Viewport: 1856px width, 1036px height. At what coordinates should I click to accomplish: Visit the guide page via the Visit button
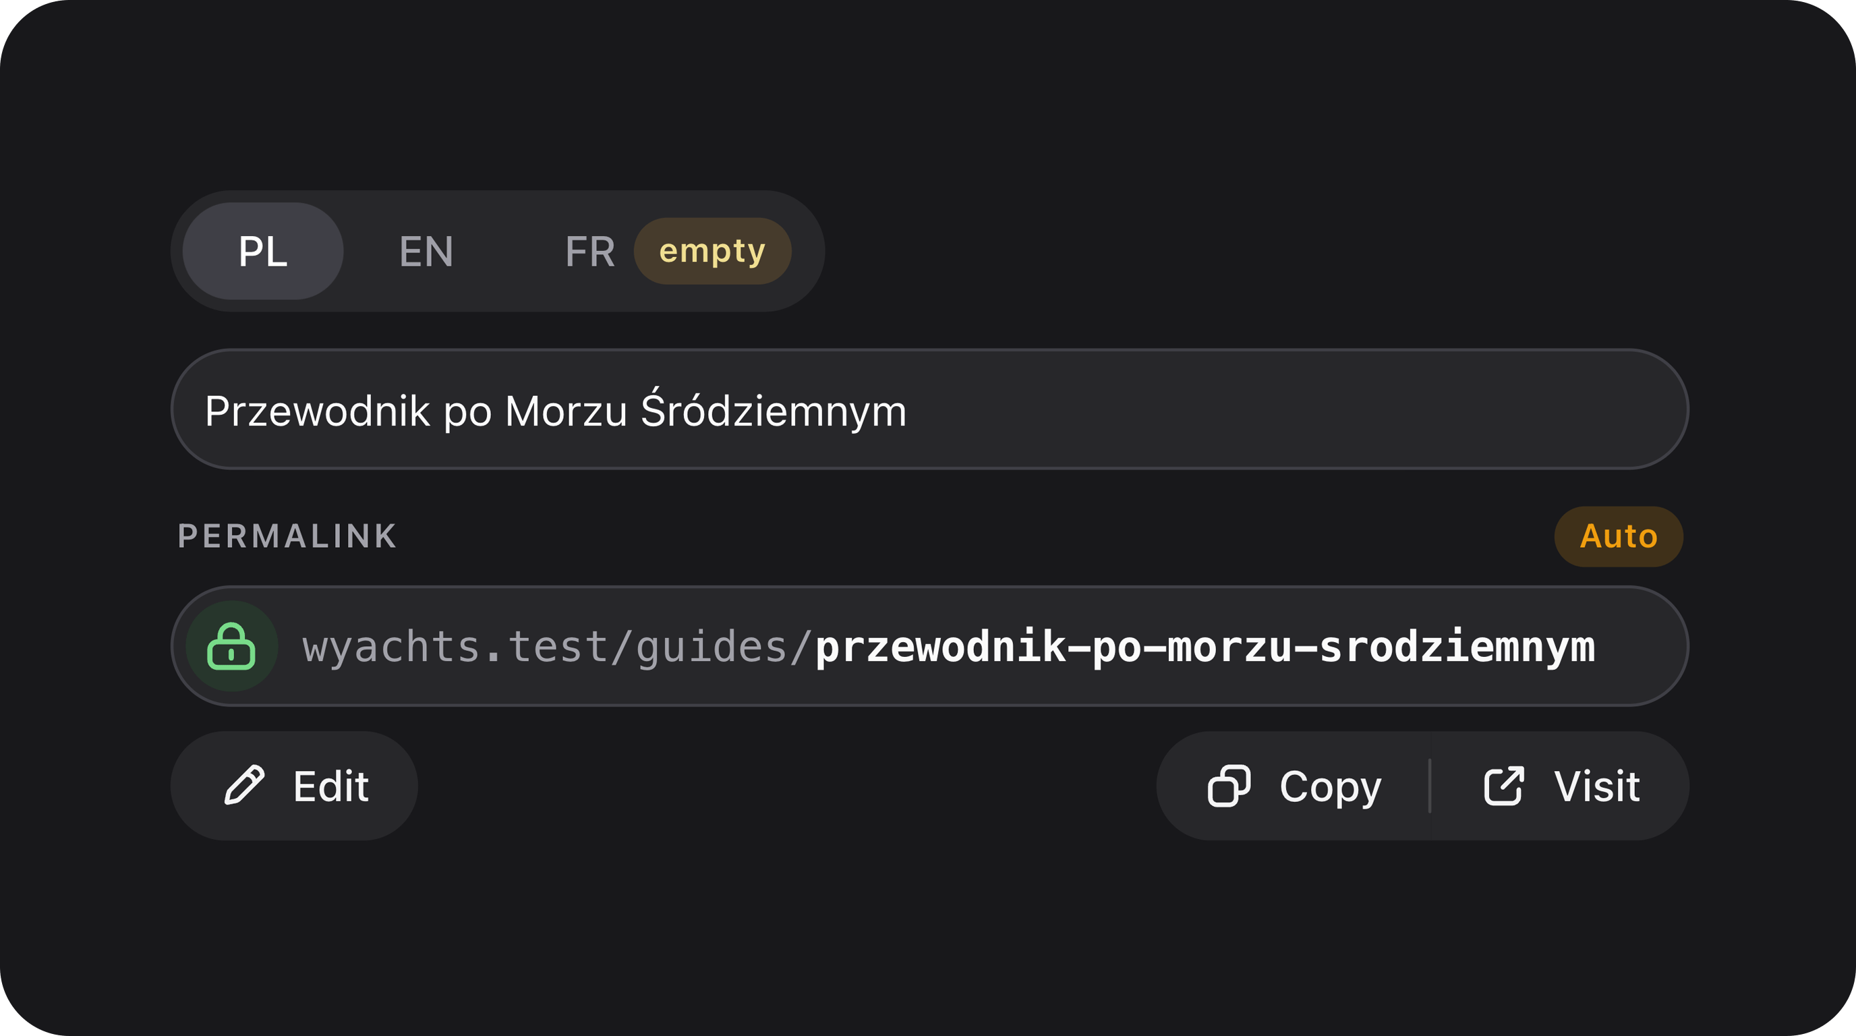point(1560,786)
